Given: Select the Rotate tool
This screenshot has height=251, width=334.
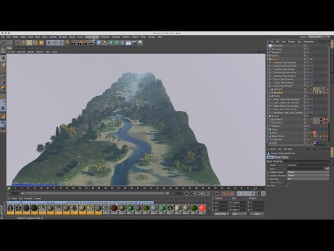Looking at the screenshot, I should pos(35,43).
